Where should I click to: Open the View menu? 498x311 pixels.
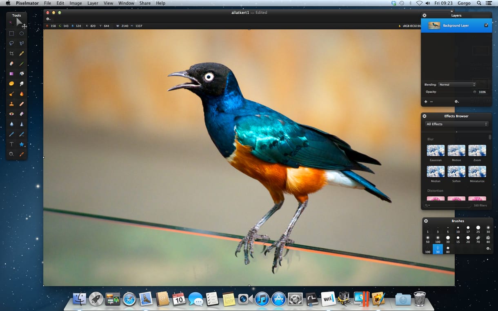coord(108,3)
